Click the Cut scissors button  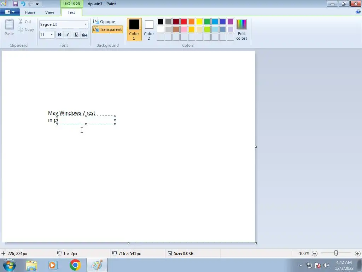(25, 22)
